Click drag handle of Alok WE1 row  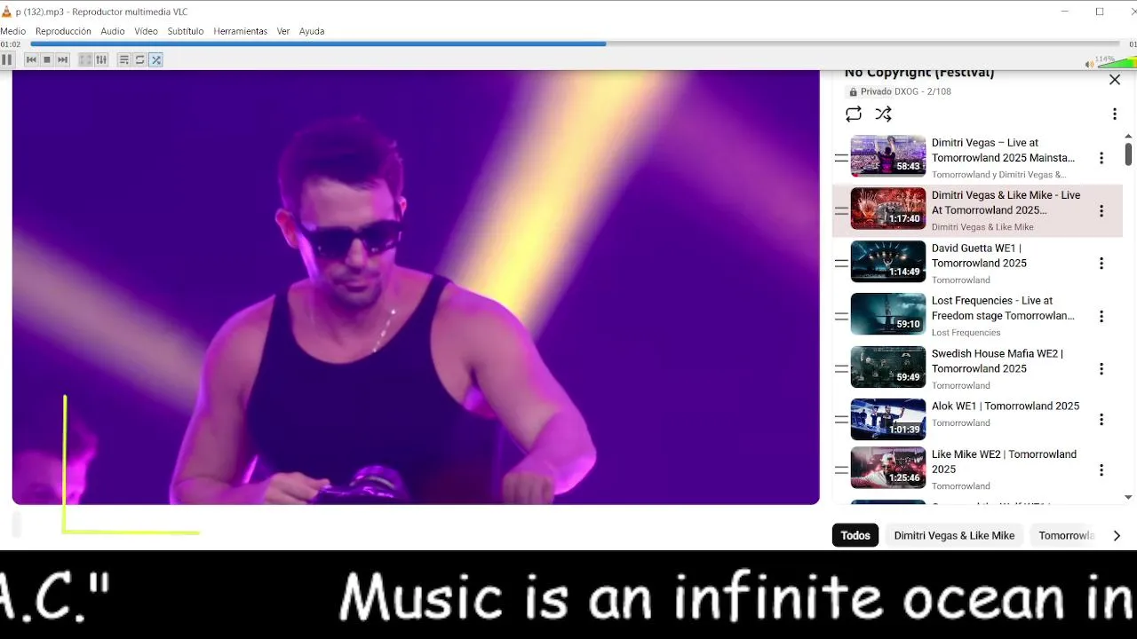click(841, 420)
